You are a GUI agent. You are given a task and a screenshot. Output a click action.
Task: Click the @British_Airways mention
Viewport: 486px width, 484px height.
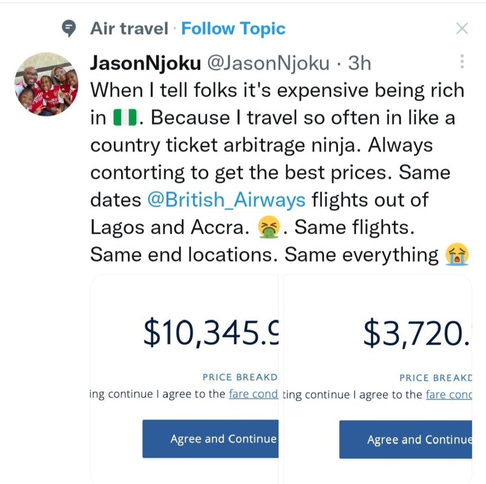(x=226, y=200)
